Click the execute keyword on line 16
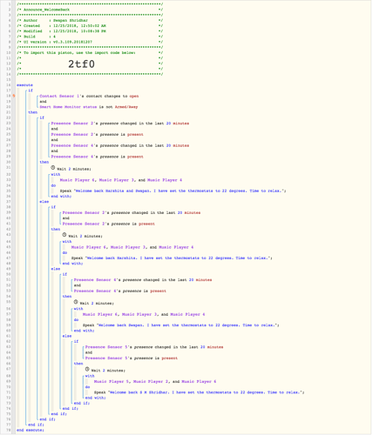Viewport: 373px width, 435px height. 24,85
